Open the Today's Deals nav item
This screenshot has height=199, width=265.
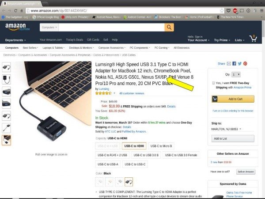(74, 40)
